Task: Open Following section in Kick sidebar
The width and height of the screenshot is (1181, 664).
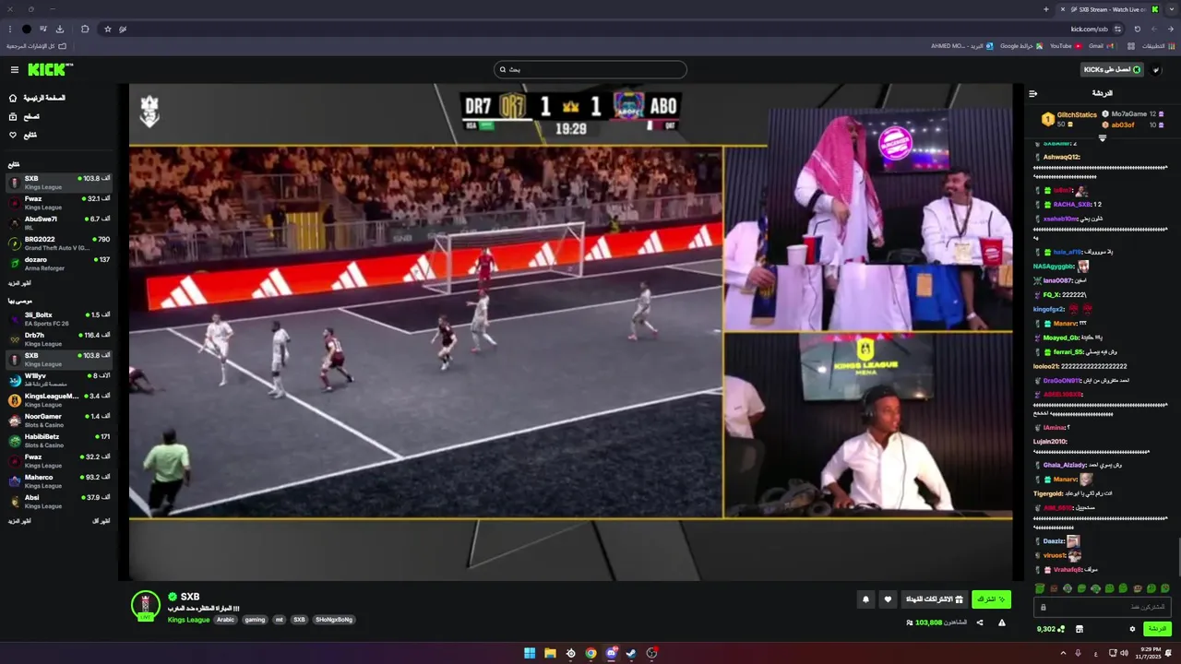Action: point(22,135)
